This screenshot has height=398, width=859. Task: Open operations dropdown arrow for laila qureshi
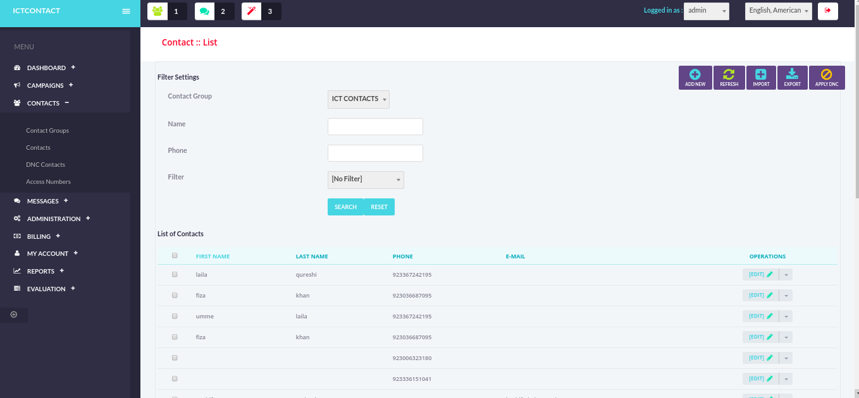(786, 275)
